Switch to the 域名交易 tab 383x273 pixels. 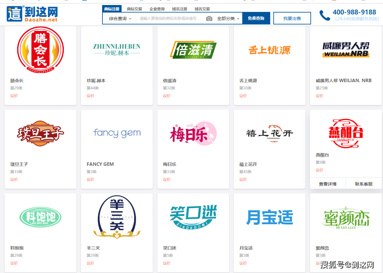(x=202, y=9)
